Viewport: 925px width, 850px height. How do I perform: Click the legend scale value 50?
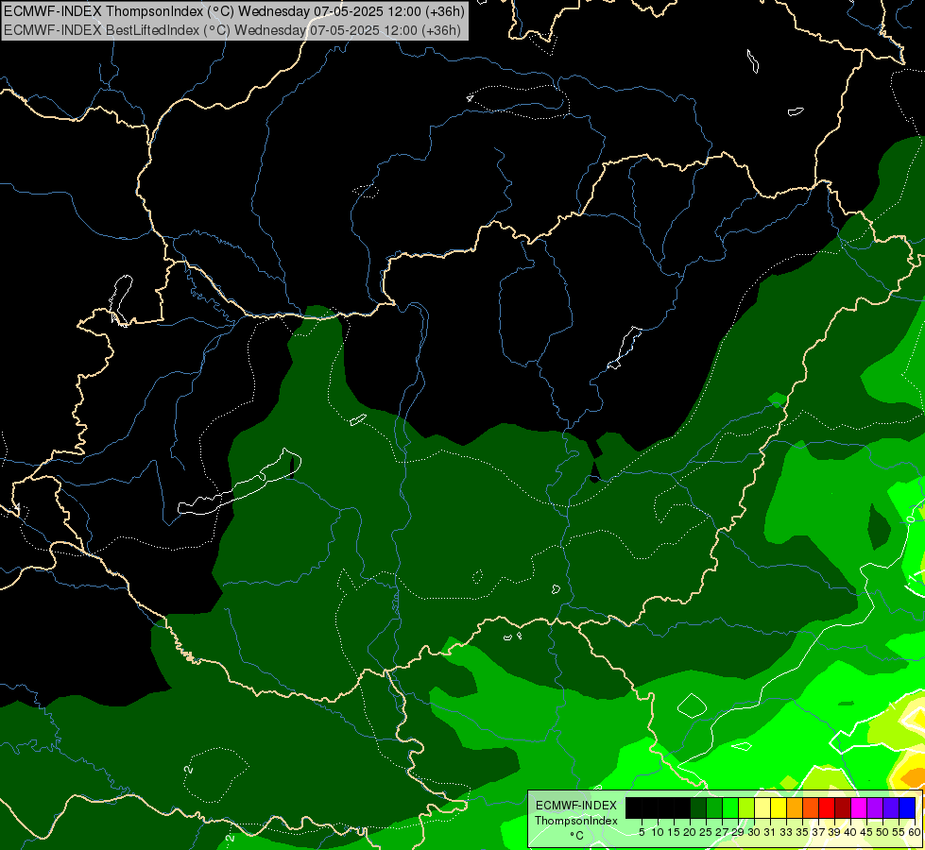[x=883, y=832]
